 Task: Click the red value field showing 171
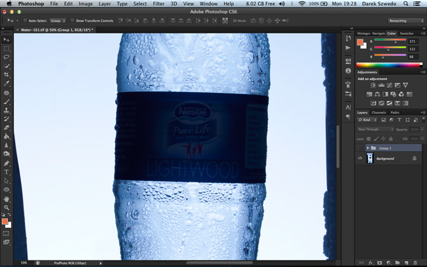click(415, 41)
